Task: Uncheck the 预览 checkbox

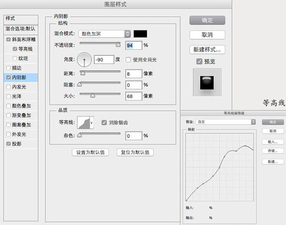Action: [199, 62]
